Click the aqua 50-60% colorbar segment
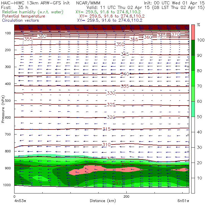 click(193, 109)
